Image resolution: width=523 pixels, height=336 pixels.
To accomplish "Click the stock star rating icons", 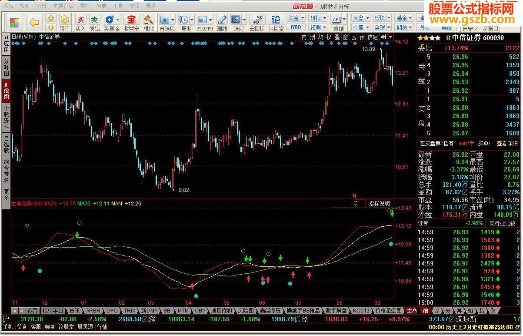I will tap(429, 38).
